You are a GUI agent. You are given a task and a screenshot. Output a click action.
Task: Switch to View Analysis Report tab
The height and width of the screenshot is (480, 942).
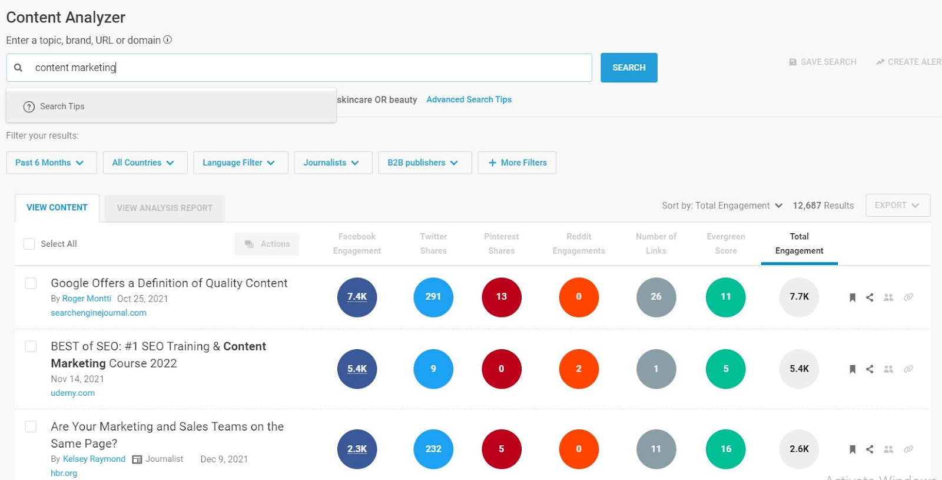(x=164, y=208)
